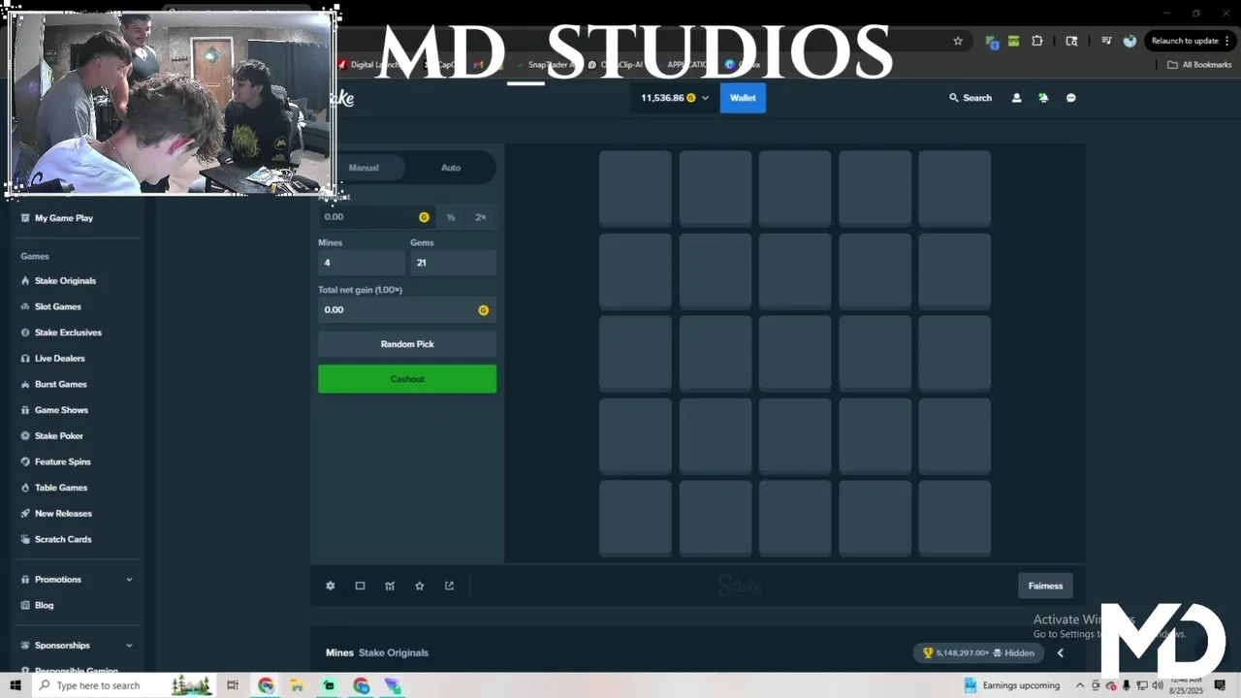Open live stats chart icon

pos(390,586)
